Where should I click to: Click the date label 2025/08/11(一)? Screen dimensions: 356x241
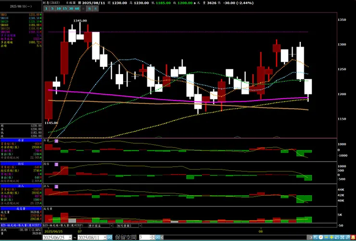pos(21,7)
